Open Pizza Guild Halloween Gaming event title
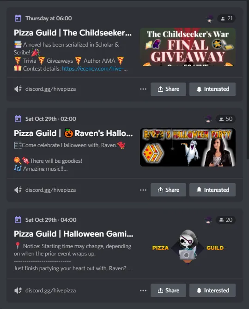The width and height of the screenshot is (249, 309). pyautogui.click(x=73, y=234)
